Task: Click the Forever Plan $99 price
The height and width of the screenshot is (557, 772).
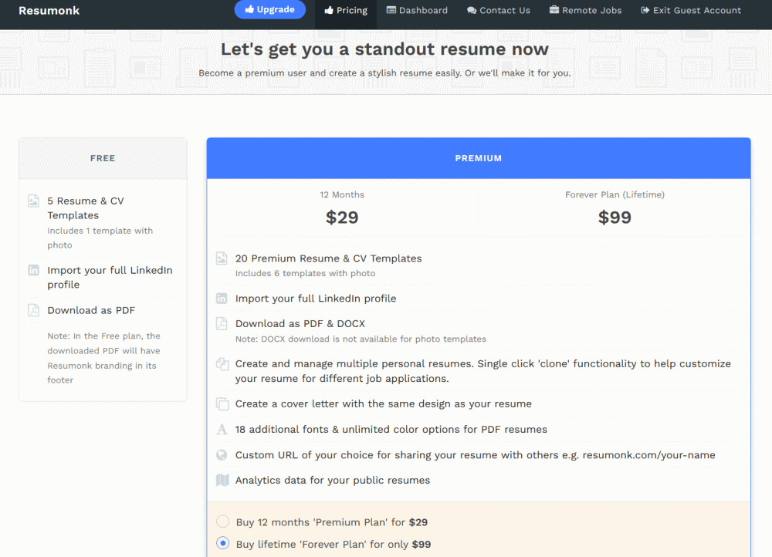Action: [615, 218]
